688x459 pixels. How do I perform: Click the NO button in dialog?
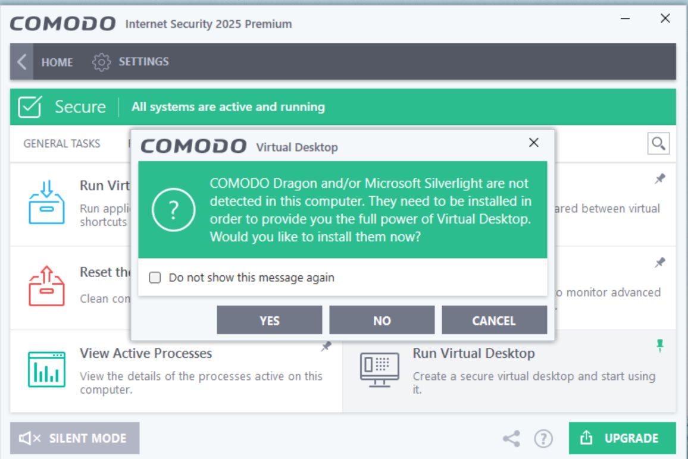click(x=381, y=320)
